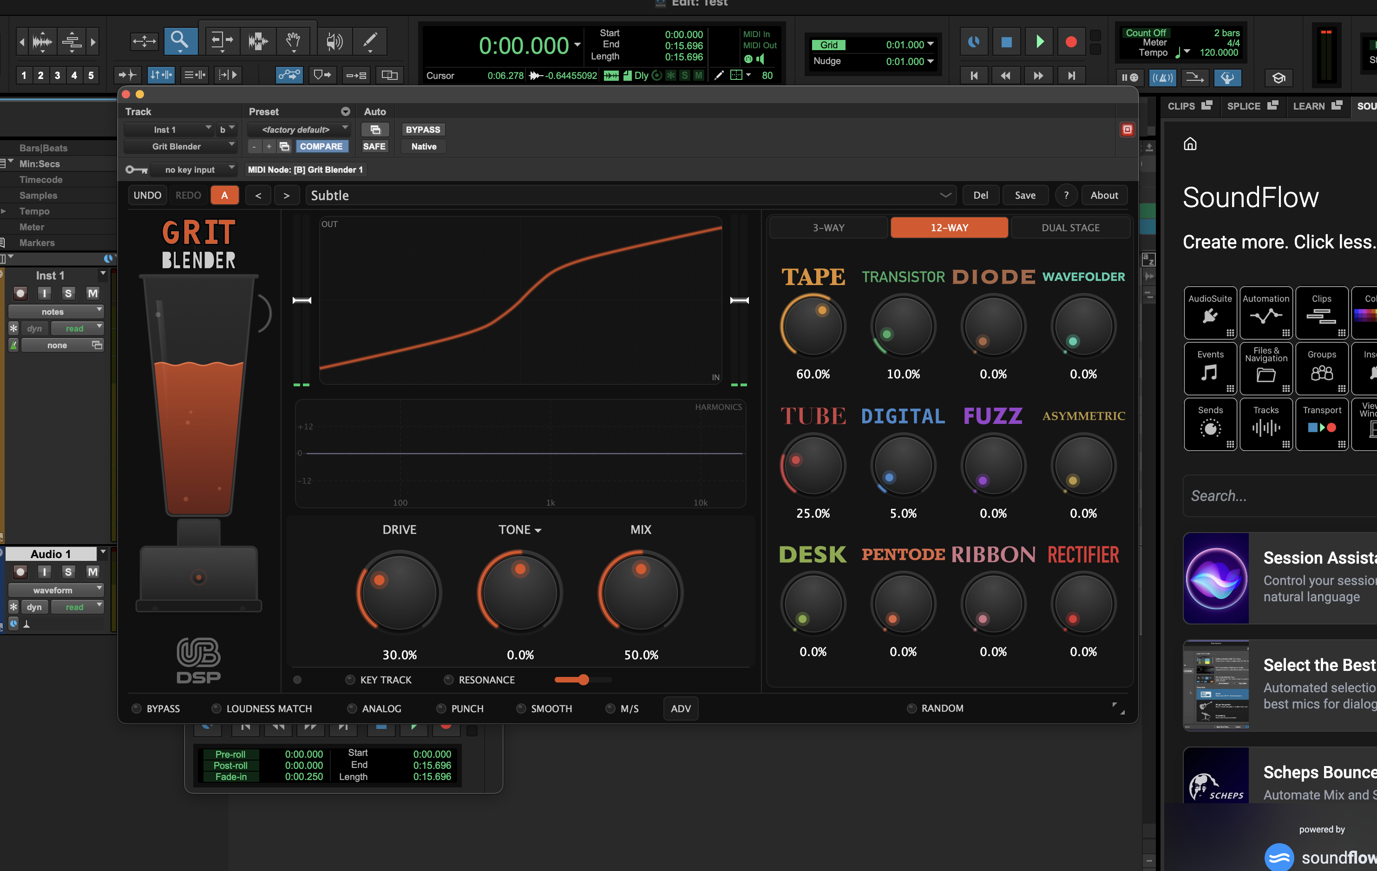
Task: Click the Record button in transport
Action: point(1071,42)
